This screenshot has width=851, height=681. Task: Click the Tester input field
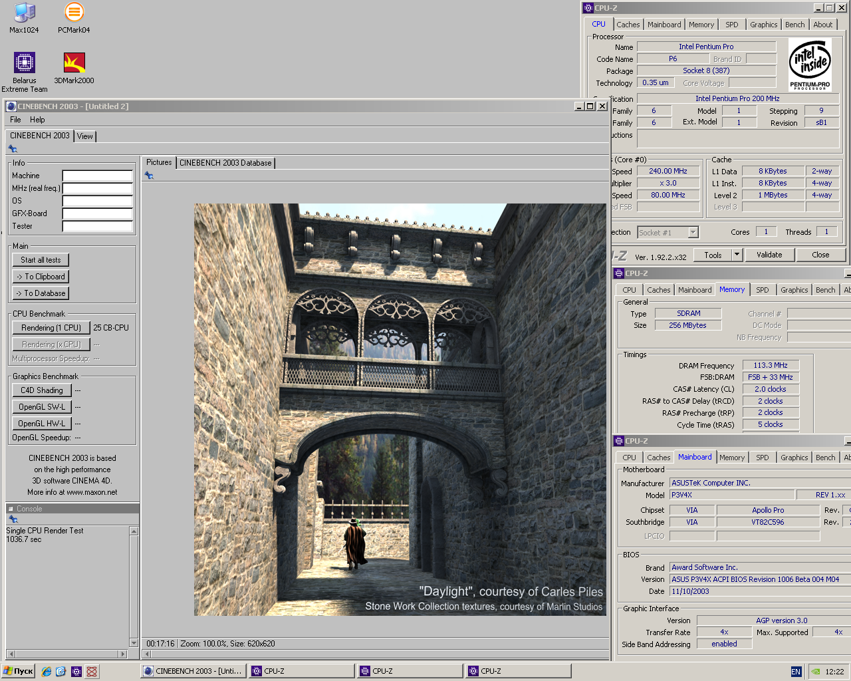(98, 226)
